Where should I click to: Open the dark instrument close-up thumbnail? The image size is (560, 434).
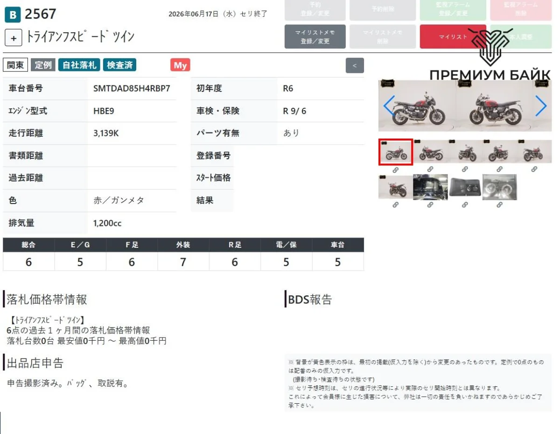pyautogui.click(x=430, y=187)
